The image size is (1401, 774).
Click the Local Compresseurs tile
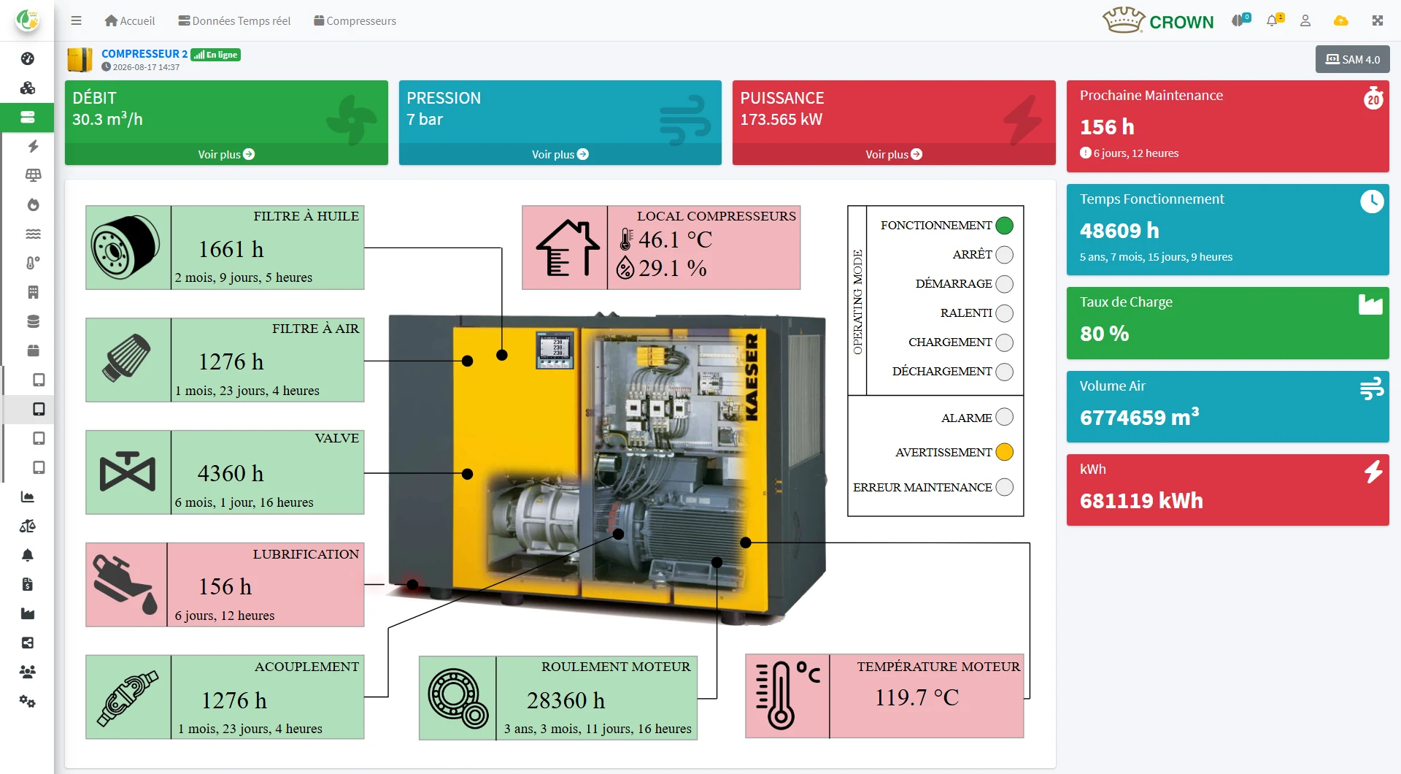pyautogui.click(x=661, y=248)
